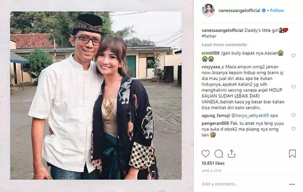
Task: Open the three-dot more options menu
Action: (292, 184)
